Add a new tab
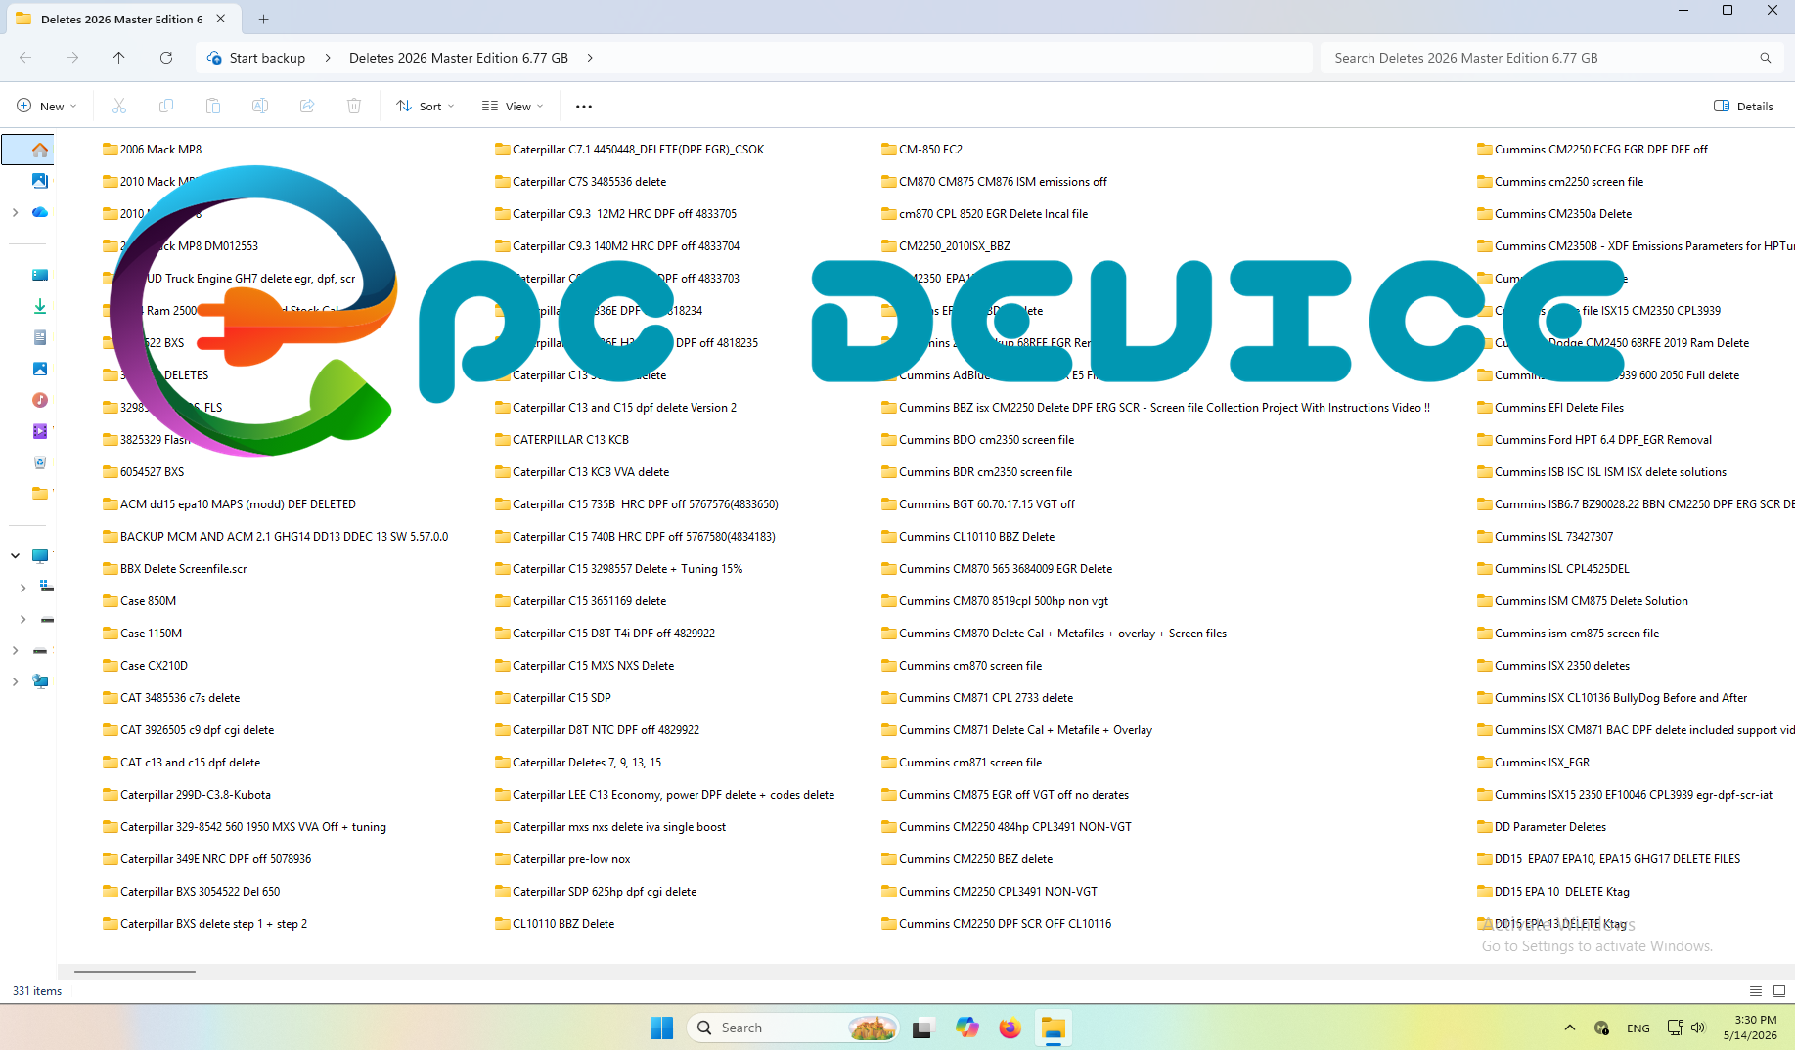Screen dimensions: 1795x1050 pos(263,19)
